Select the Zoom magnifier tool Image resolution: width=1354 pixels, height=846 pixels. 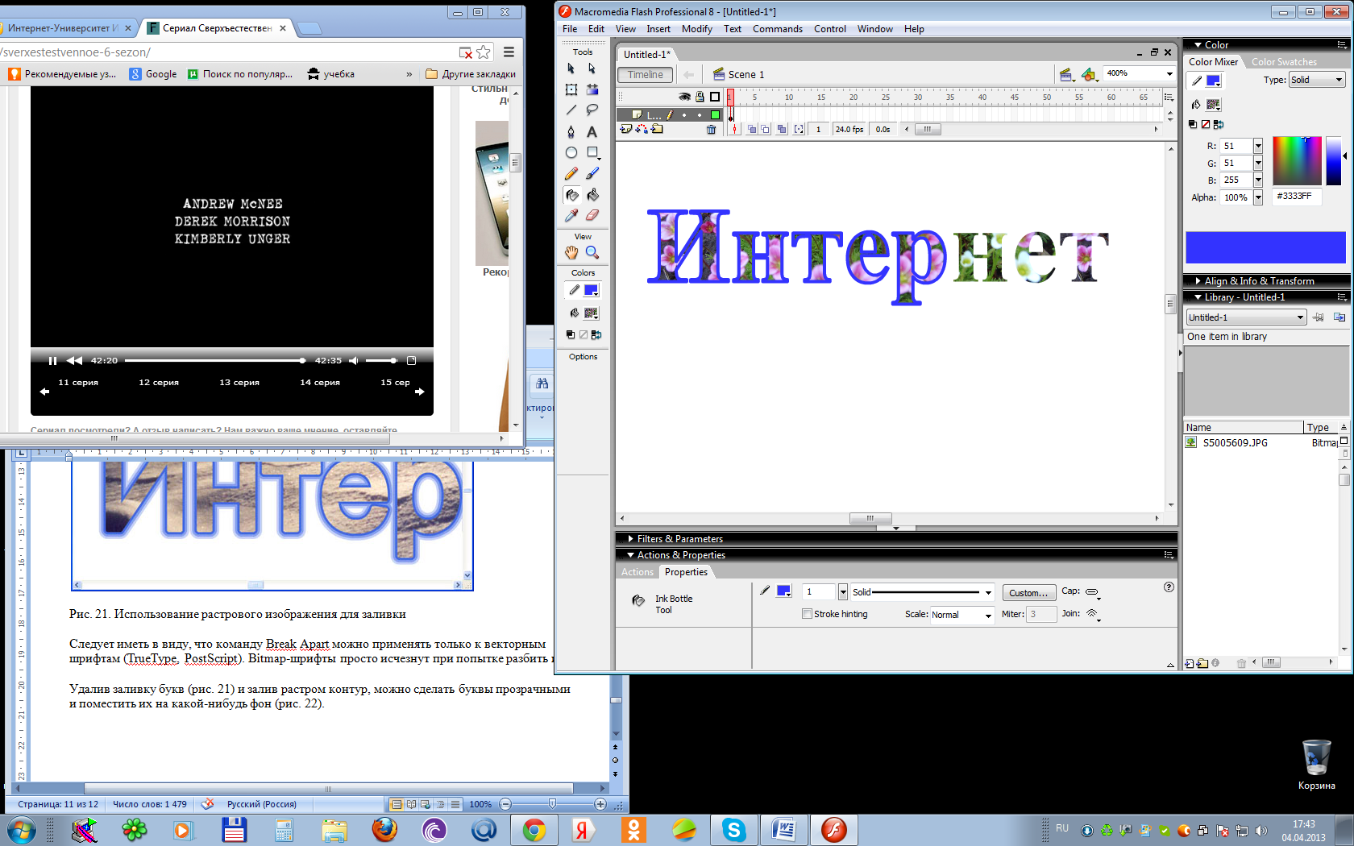point(592,252)
